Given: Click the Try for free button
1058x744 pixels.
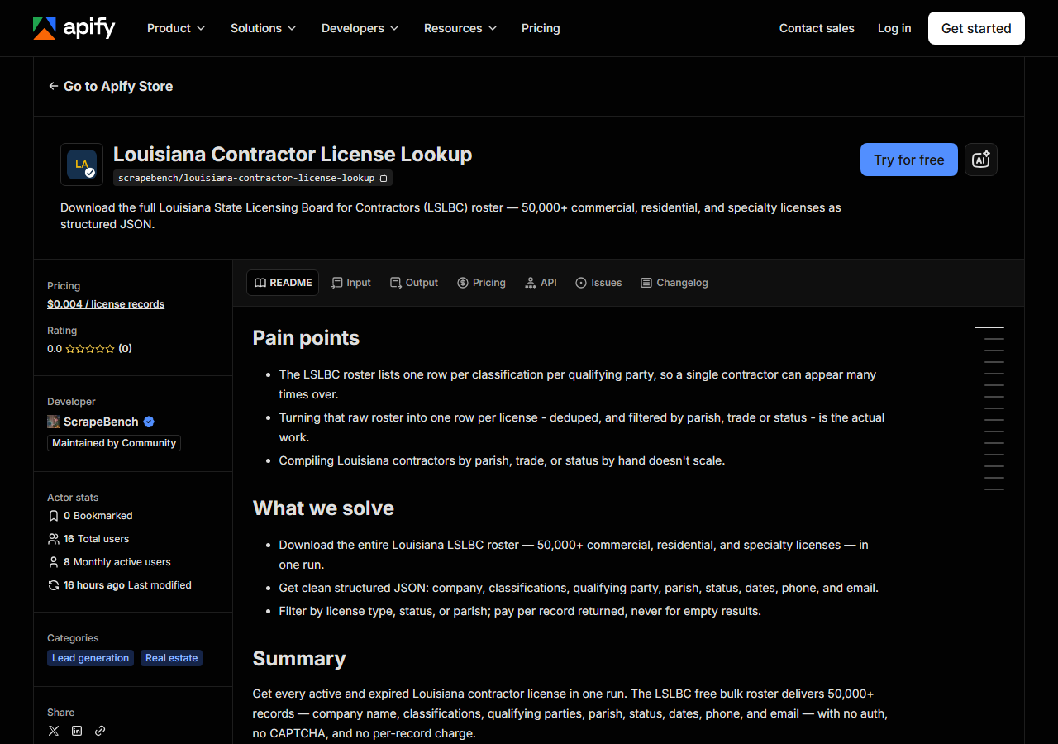Looking at the screenshot, I should [909, 160].
